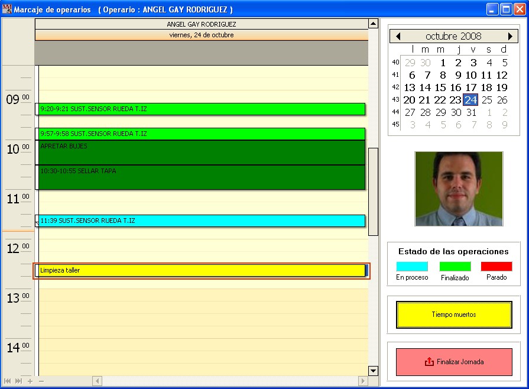This screenshot has height=389, width=529.
Task: Click the vertical scrollbar up arrow
Action: pos(373,24)
